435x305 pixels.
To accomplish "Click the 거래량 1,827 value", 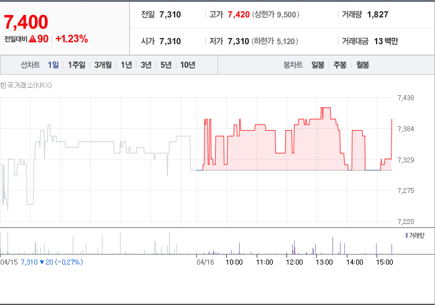I will (378, 14).
